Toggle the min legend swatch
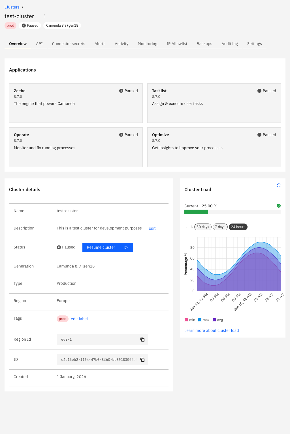This screenshot has height=434, width=290. point(186,320)
